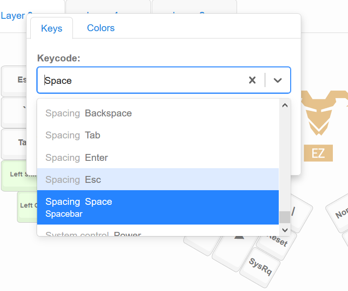Viewport: 348px width, 291px height.
Task: Click the list scrollbar thumb
Action: tap(285, 217)
